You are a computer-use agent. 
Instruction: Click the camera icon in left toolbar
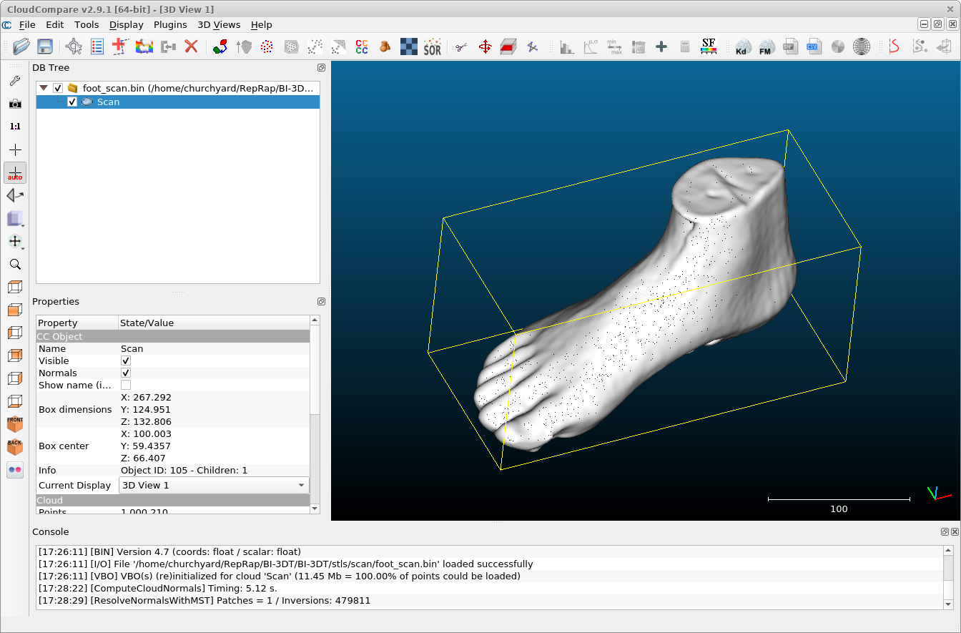coord(15,104)
